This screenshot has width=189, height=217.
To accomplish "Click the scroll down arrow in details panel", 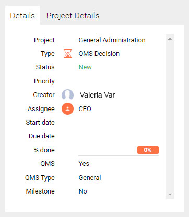I will coord(170,195).
